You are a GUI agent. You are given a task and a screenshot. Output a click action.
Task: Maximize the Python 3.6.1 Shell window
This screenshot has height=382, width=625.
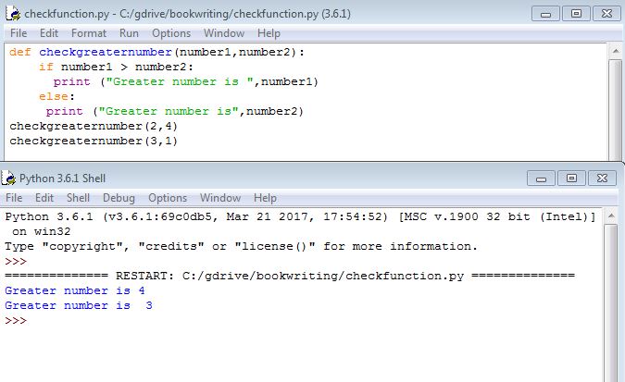571,179
